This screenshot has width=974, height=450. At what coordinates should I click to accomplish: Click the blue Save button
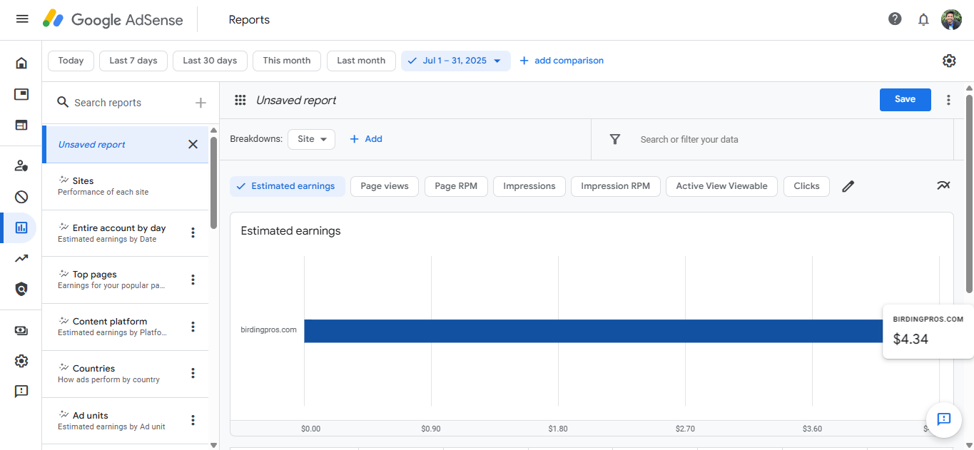905,100
